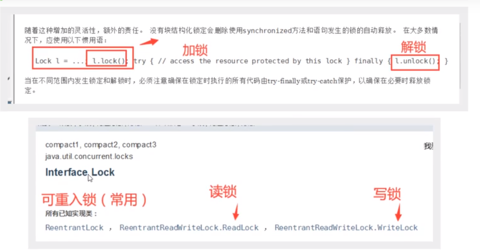Image resolution: width=480 pixels, height=251 pixels.
Task: Click the 可重入锁（常用）red annotation
Action: (94, 200)
